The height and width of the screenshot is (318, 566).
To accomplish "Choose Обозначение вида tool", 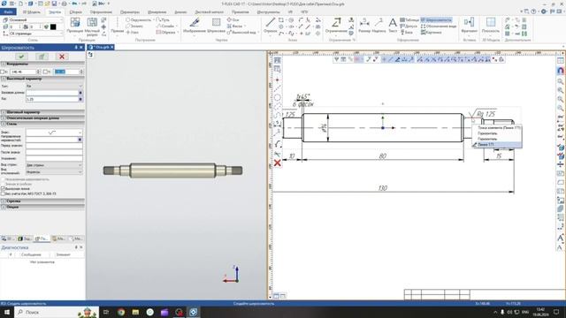I will 439,26.
